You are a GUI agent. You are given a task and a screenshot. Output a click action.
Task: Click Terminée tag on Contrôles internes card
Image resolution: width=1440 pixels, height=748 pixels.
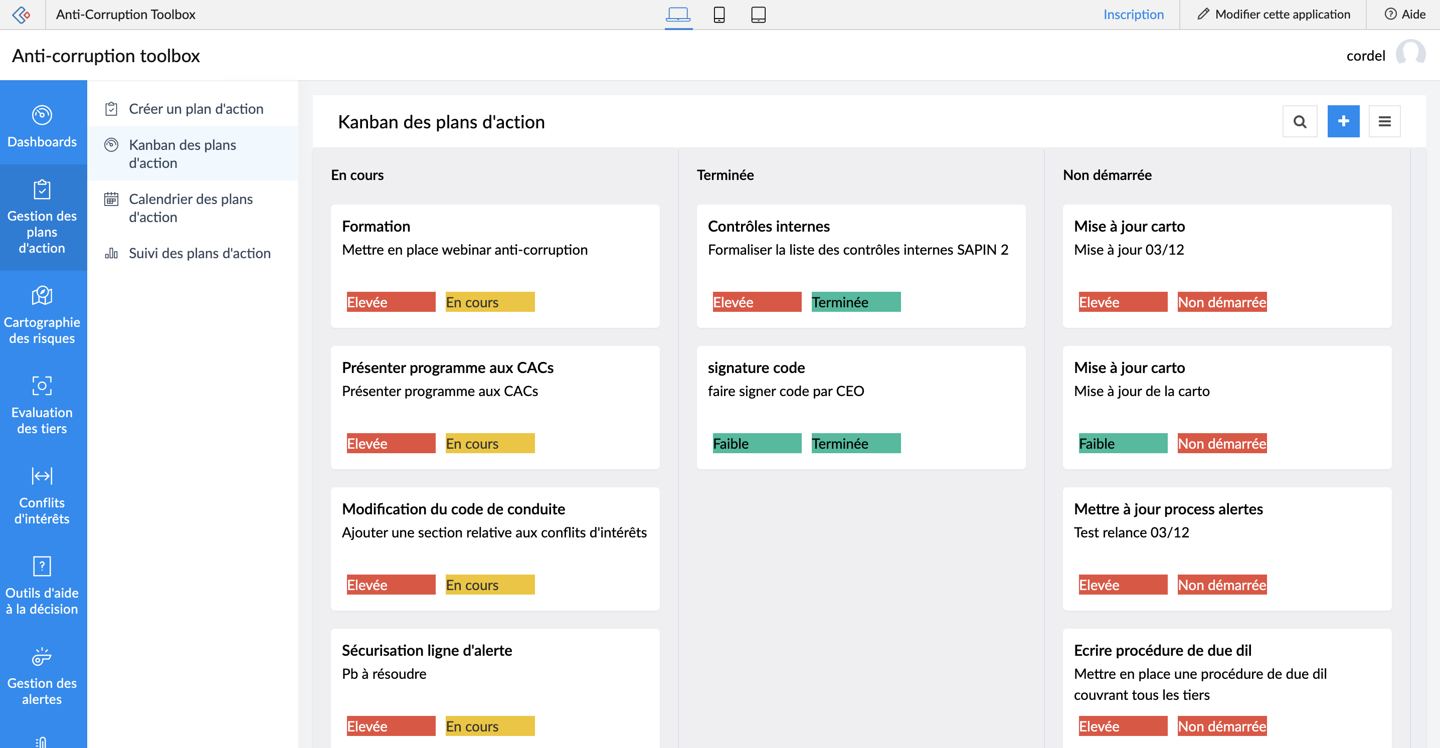click(x=856, y=302)
